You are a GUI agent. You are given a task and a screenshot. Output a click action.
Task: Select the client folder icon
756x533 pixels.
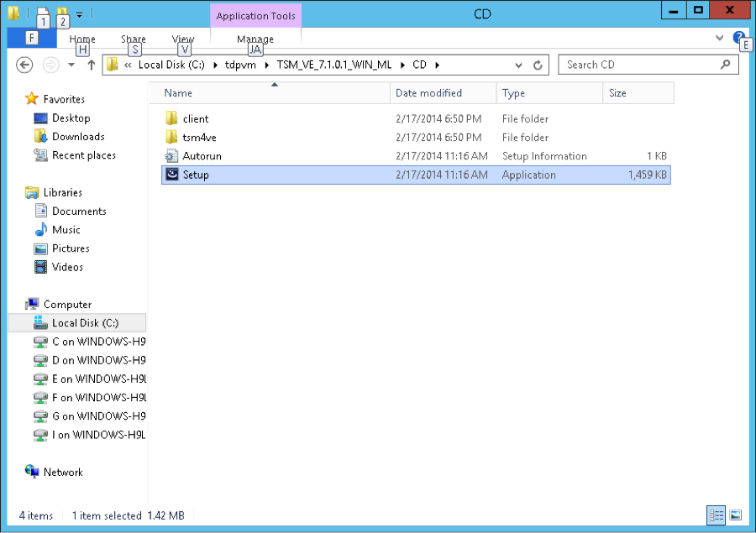coord(171,118)
